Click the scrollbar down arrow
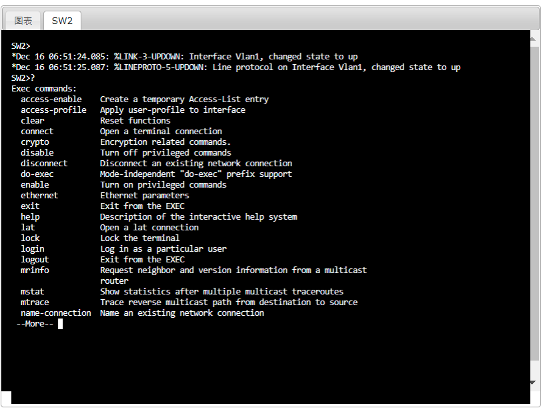The image size is (547, 414). coord(533,383)
